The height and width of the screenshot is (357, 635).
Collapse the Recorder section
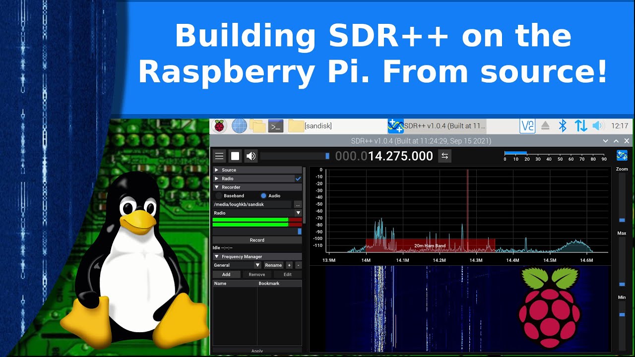(257, 187)
